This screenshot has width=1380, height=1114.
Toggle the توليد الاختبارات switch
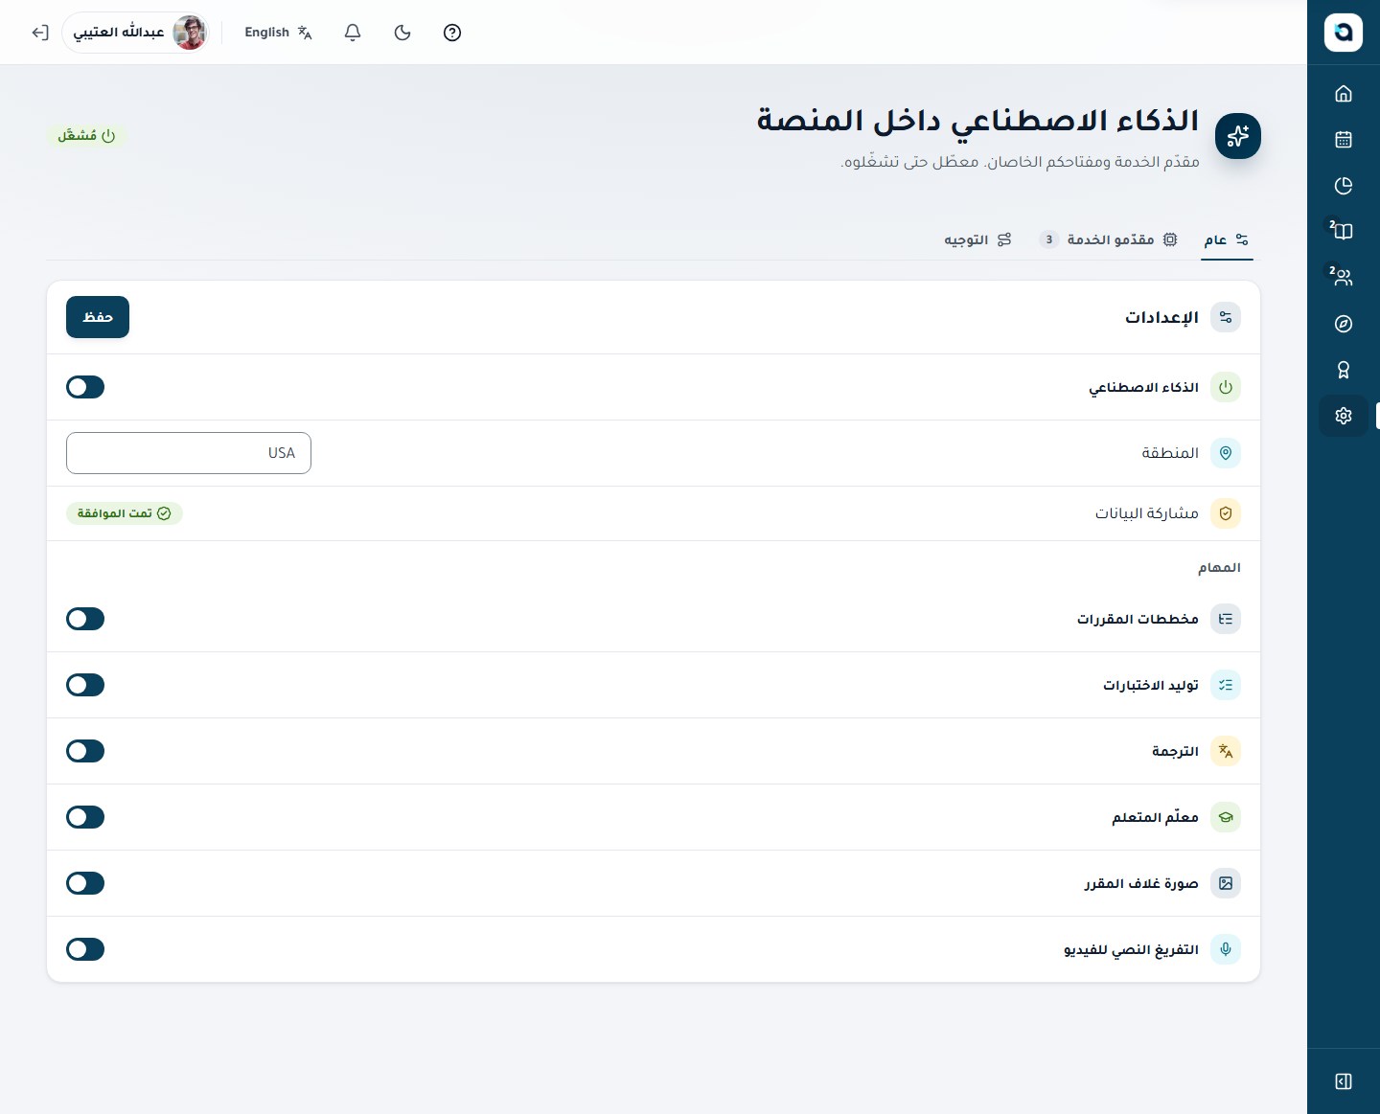(x=85, y=685)
